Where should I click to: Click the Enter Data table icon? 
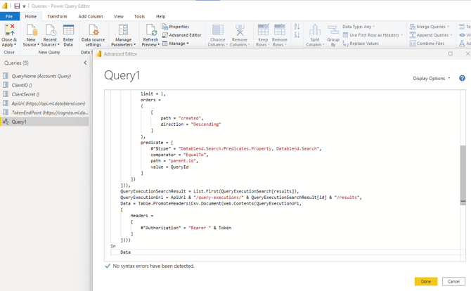(x=68, y=30)
